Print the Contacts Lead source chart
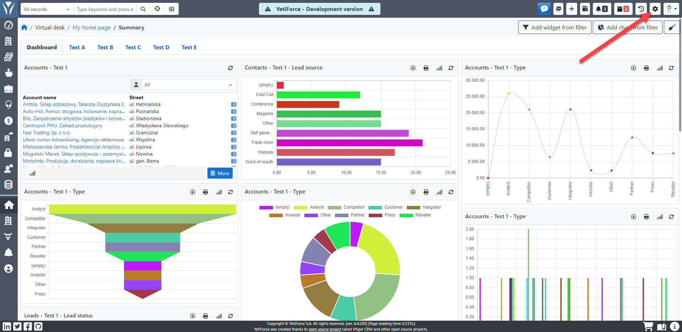 pyautogui.click(x=426, y=68)
